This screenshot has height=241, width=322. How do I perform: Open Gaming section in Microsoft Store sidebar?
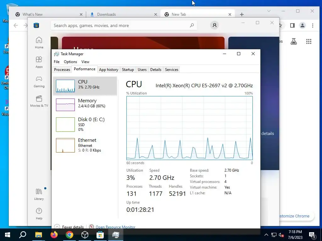click(39, 82)
